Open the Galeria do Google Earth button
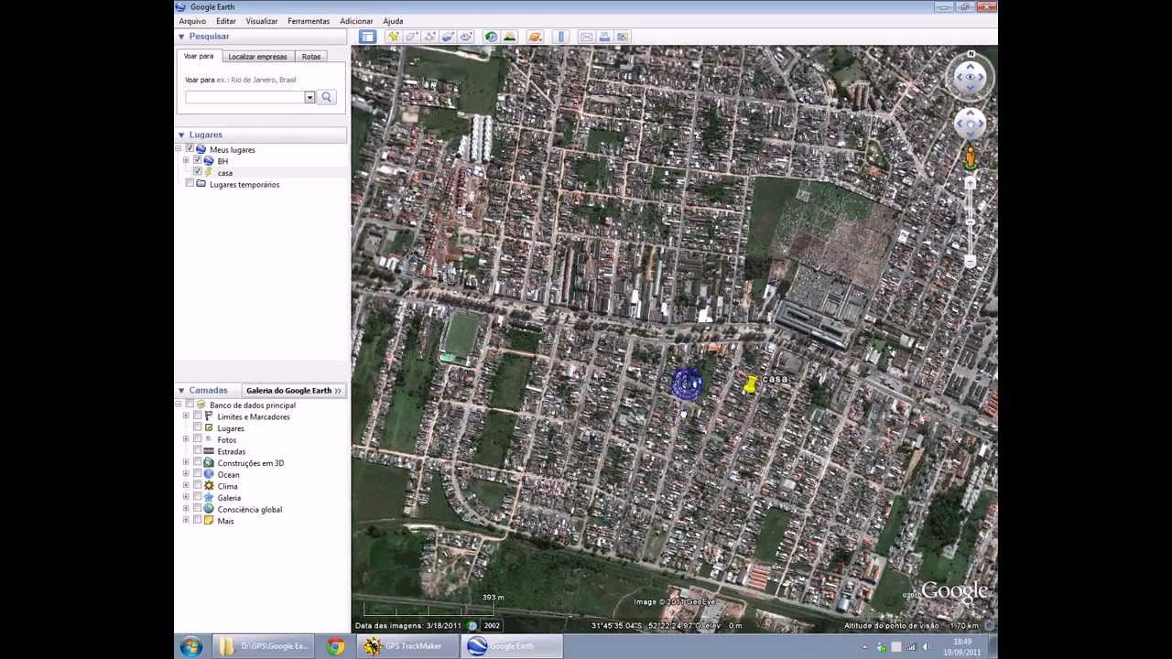 coord(293,390)
